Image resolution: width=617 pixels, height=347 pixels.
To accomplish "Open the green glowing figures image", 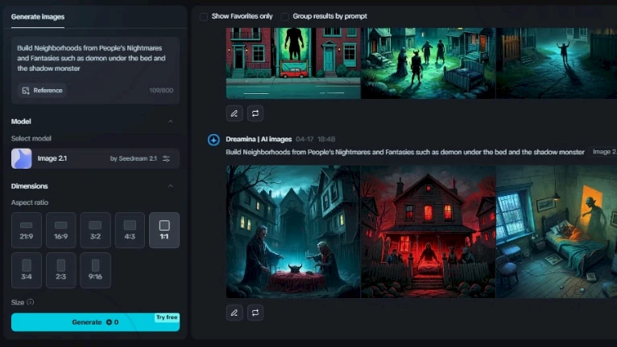I will point(429,63).
